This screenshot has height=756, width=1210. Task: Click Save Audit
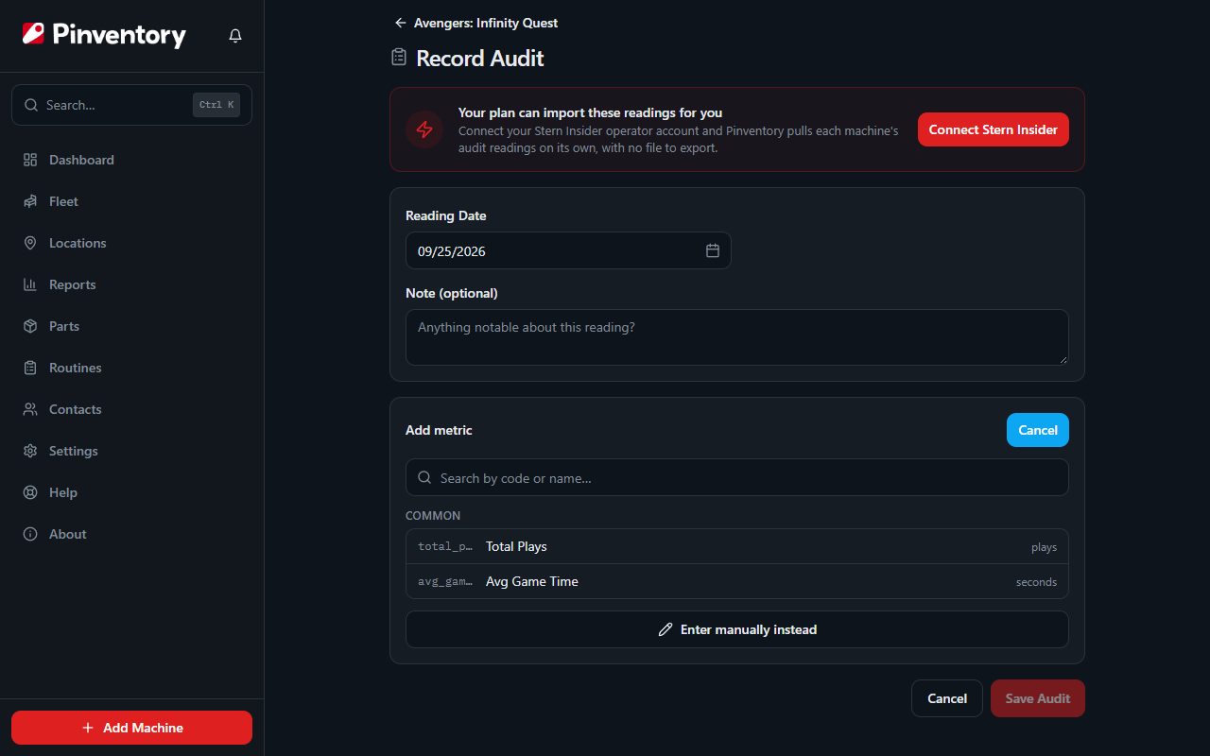[x=1037, y=698]
